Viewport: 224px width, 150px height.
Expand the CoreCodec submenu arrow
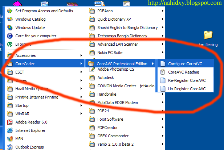click(x=81, y=64)
